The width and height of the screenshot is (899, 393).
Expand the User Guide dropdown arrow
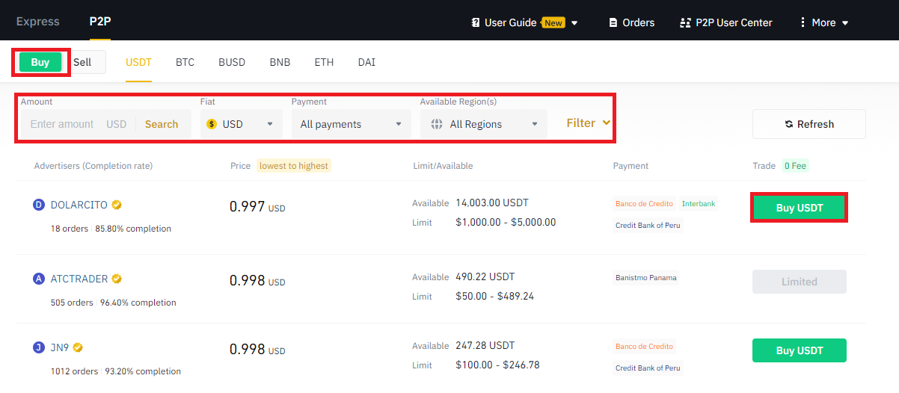pos(574,23)
